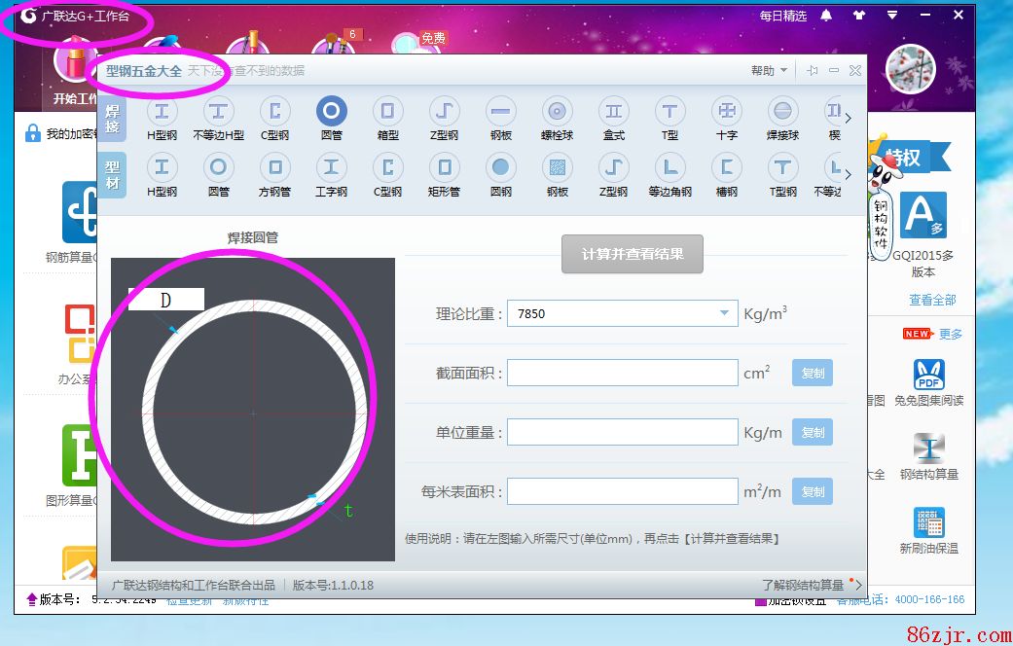
Task: Click the 计算并查看结果 calculate button
Action: pyautogui.click(x=633, y=254)
